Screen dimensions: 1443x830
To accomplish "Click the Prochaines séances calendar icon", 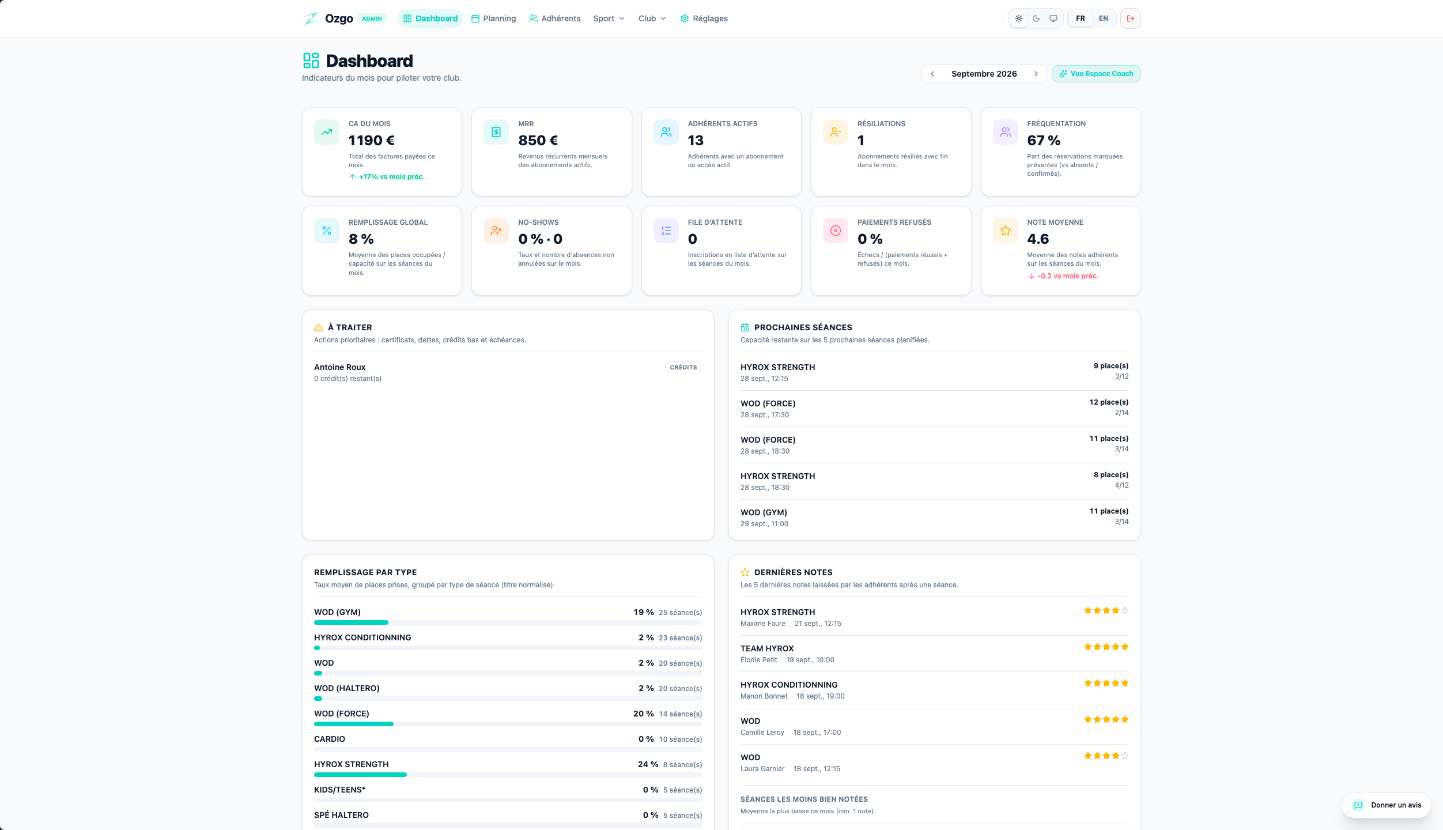I will click(745, 327).
